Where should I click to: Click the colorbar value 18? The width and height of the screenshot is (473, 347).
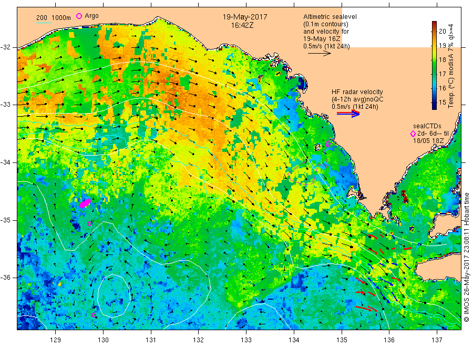[442, 60]
